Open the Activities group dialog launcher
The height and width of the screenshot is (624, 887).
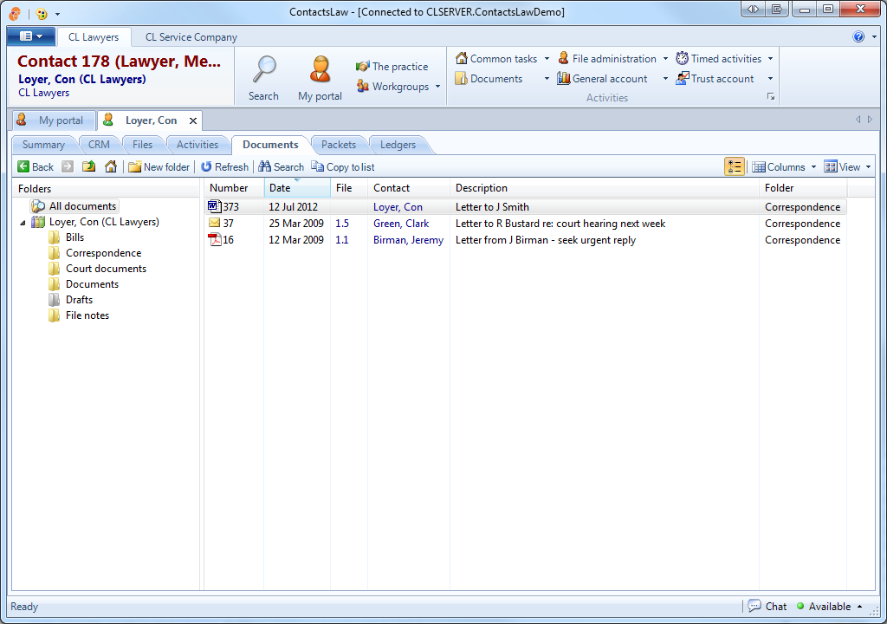(x=770, y=97)
